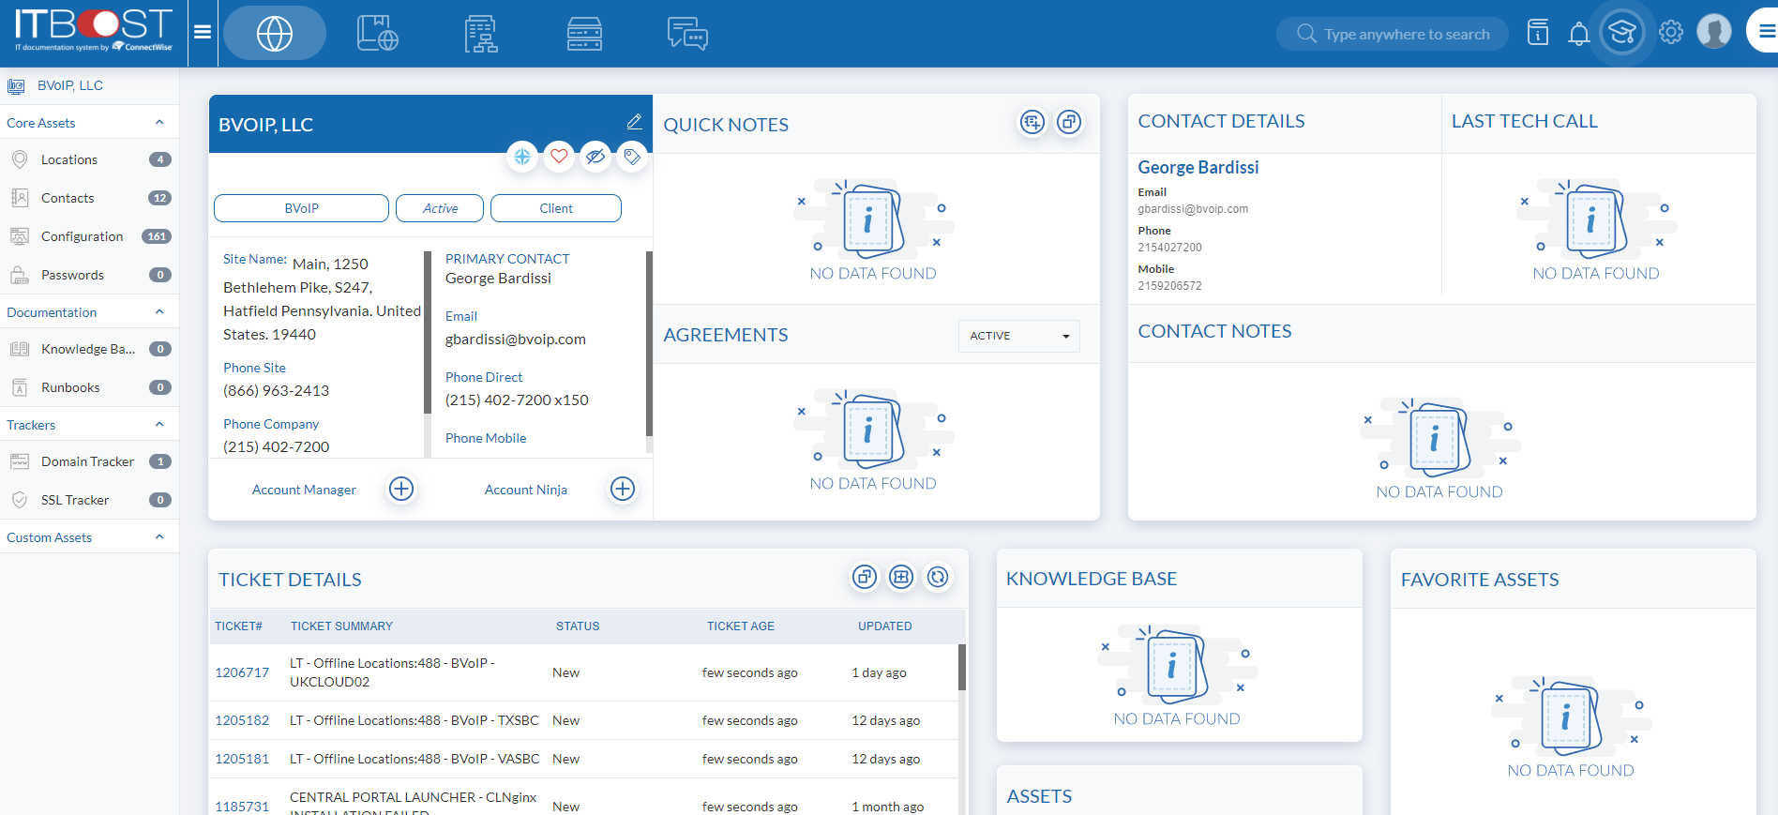The height and width of the screenshot is (815, 1778).
Task: Open Locations in the sidebar
Action: point(89,159)
